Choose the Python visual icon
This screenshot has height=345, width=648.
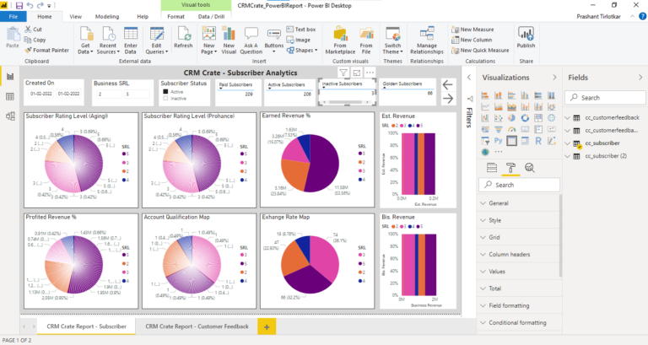499,141
